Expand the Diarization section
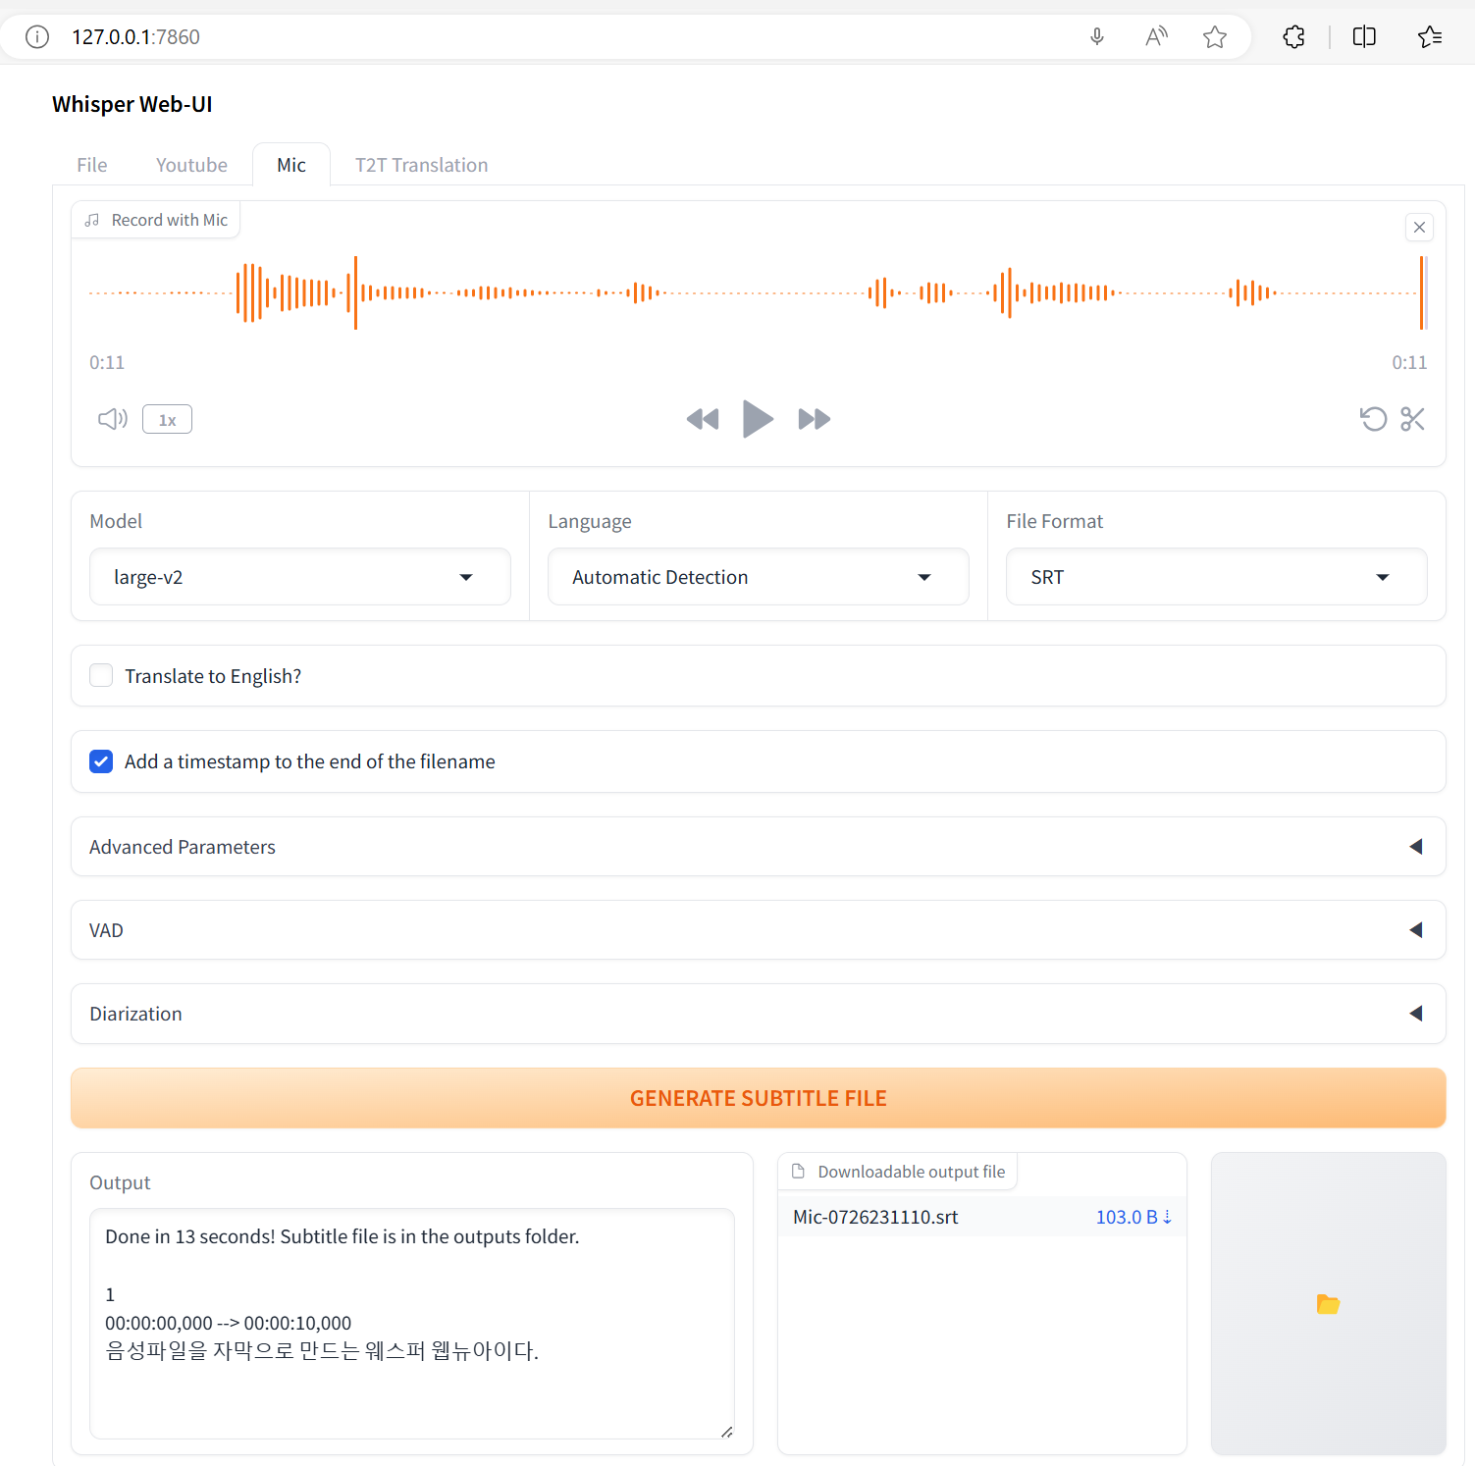The width and height of the screenshot is (1475, 1466). 758,1014
